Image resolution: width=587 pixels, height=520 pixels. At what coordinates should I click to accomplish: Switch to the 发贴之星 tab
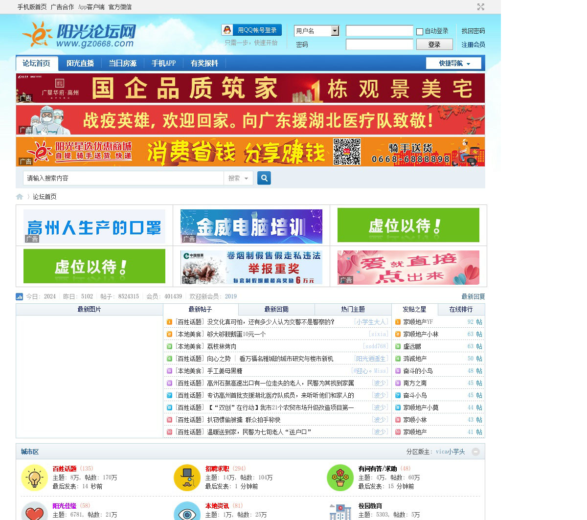(414, 309)
